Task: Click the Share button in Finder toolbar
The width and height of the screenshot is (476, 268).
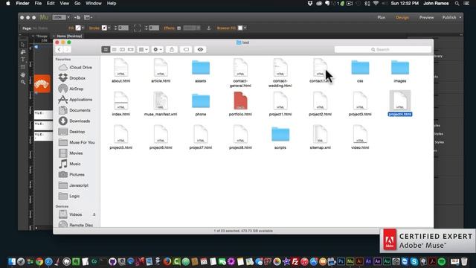Action: pyautogui.click(x=172, y=50)
